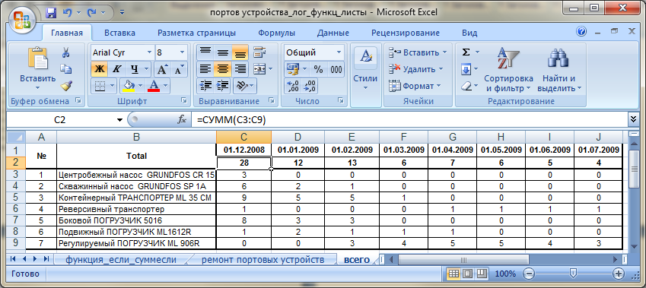The height and width of the screenshot is (288, 646).
Task: Toggle underline formatting Ч
Action: [135, 70]
